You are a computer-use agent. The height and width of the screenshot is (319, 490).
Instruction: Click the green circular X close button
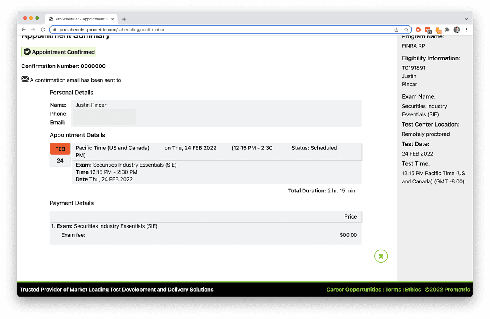pyautogui.click(x=381, y=256)
